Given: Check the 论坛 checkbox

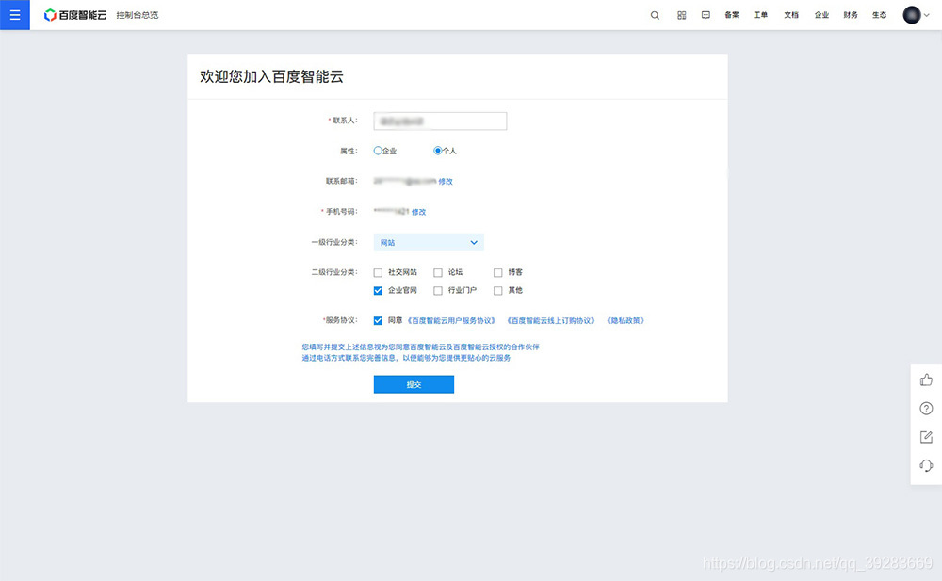Looking at the screenshot, I should point(438,273).
